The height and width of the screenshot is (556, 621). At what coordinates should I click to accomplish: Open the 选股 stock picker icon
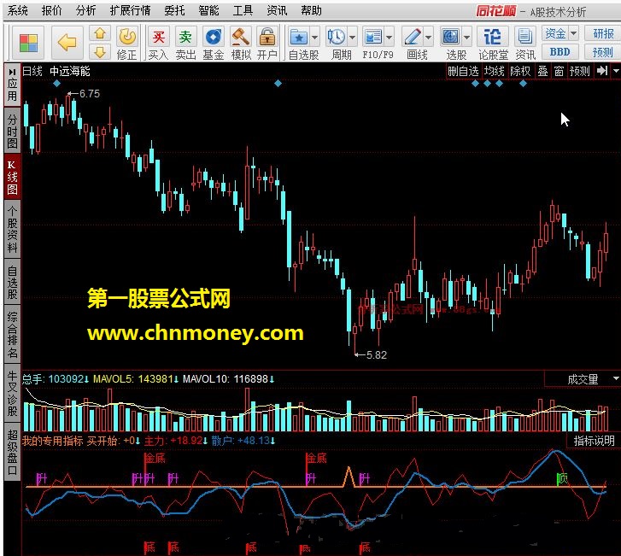point(451,38)
